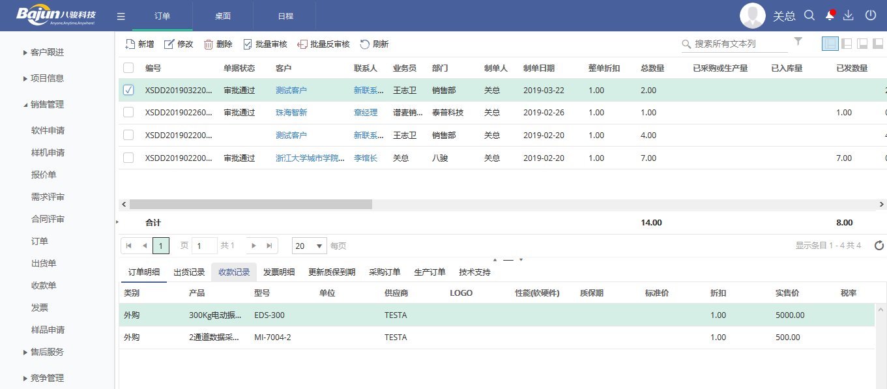Click the 新增 (new) toolbar icon
This screenshot has width=887, height=389.
pyautogui.click(x=130, y=44)
